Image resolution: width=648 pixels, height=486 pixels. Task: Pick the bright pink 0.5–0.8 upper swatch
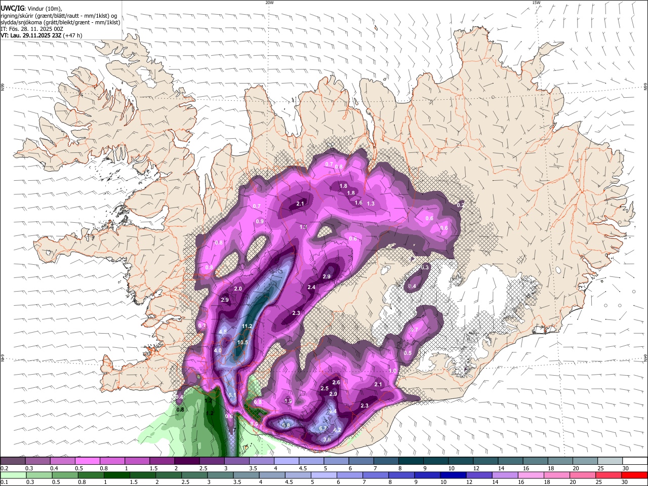coord(87,461)
